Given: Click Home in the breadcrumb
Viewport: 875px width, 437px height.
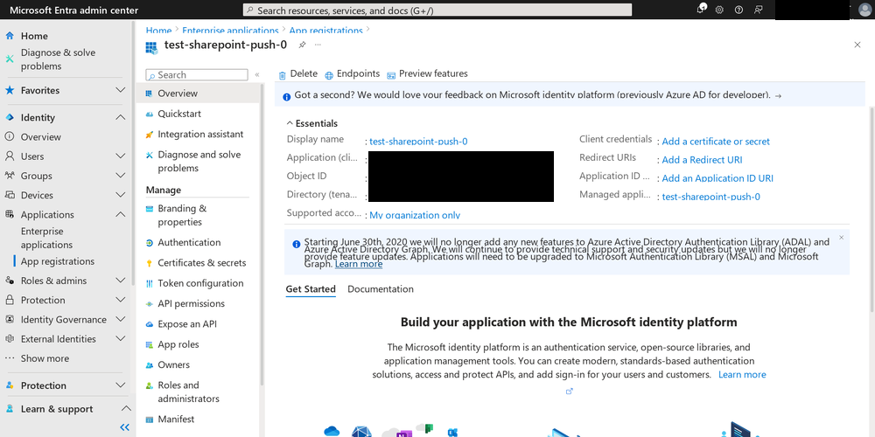Looking at the screenshot, I should (158, 31).
